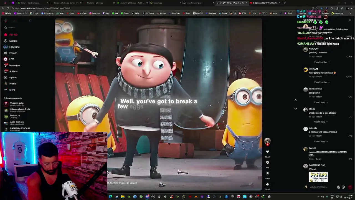Open the Kick bookmark
This screenshot has height=200, width=355.
coord(115,13)
